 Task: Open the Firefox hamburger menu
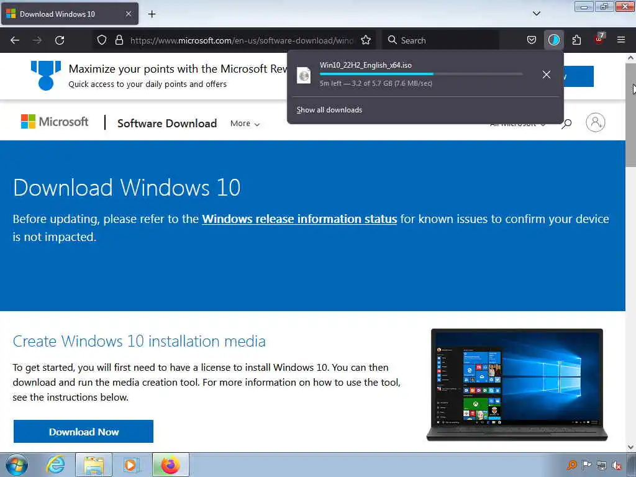(x=621, y=40)
